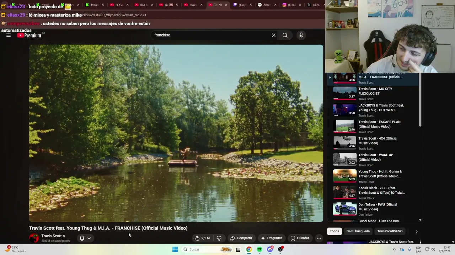Screen dimensions: 455x255
Task: Open 'Don Toliver - FWU' playlist title
Action: [378, 207]
